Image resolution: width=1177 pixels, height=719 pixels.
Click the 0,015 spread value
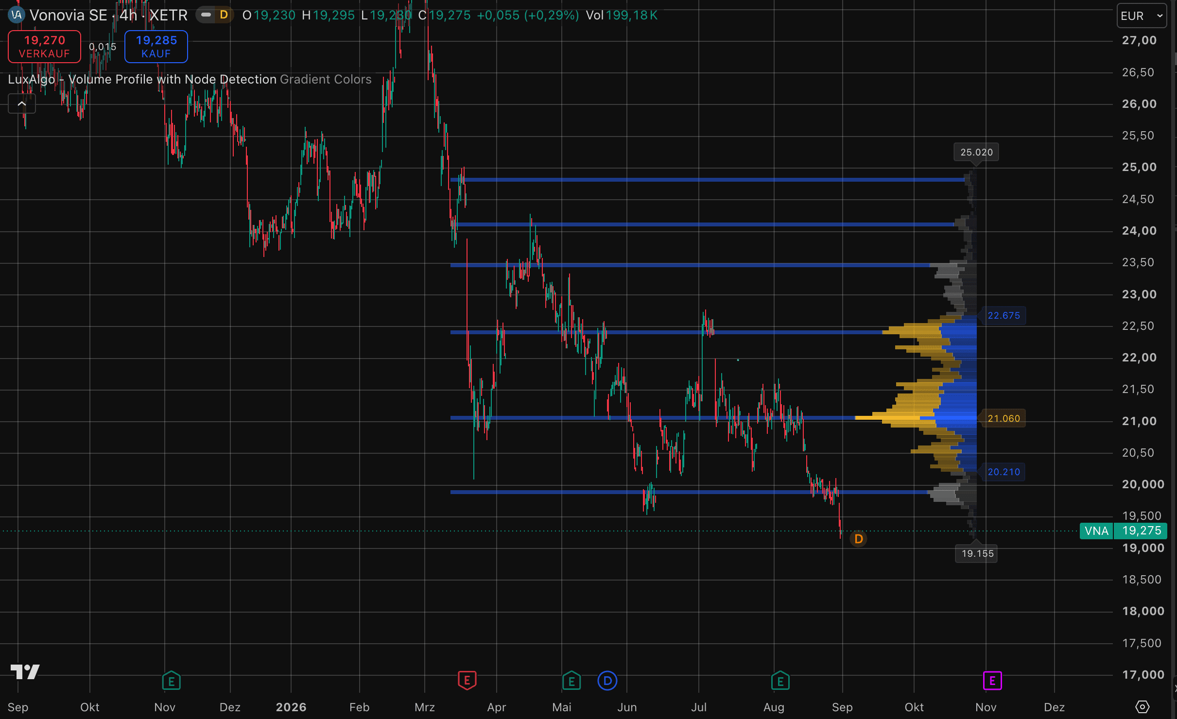pos(103,47)
